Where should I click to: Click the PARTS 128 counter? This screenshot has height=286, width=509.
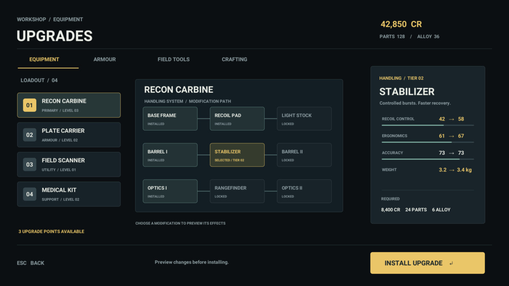tap(392, 37)
